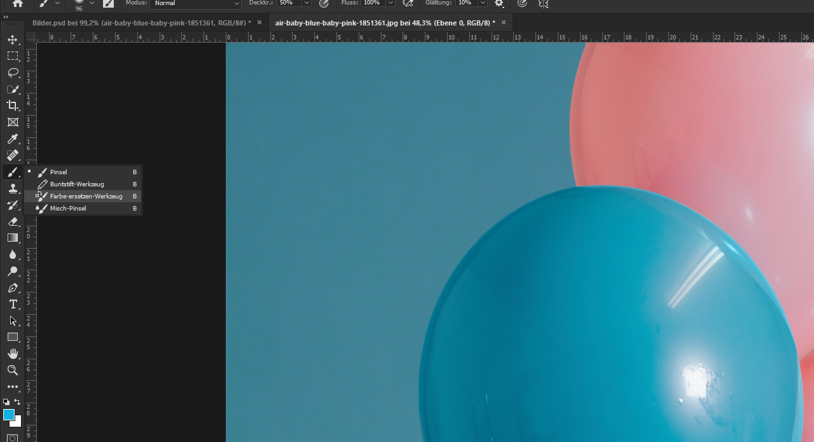The image size is (814, 442).
Task: Click the Fluss flow value field
Action: coord(373,3)
